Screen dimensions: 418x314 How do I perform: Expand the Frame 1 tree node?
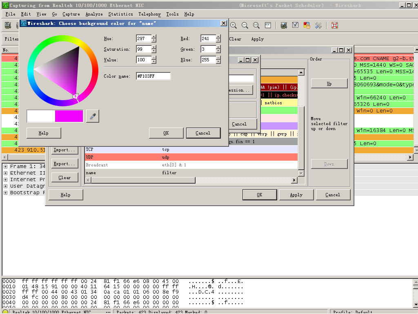tap(5, 166)
